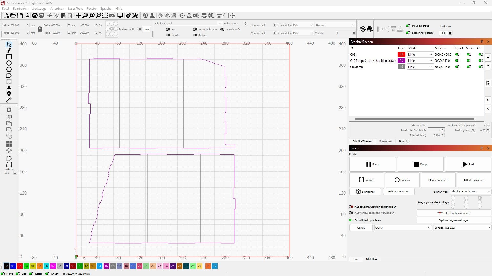This screenshot has height=276, width=492.
Task: Open the Laser Tools menu
Action: 75,9
